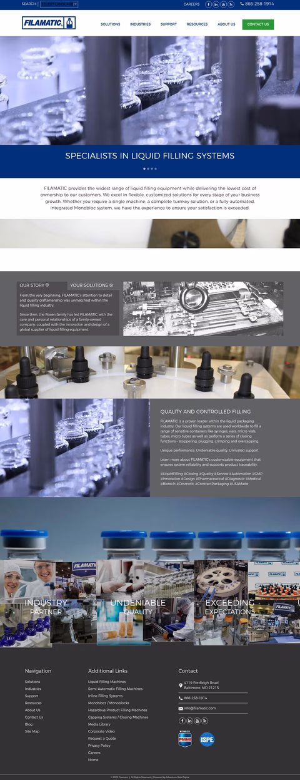Image resolution: width=300 pixels, height=780 pixels.
Task: Open Facebook icon in the footer
Action: (182, 721)
